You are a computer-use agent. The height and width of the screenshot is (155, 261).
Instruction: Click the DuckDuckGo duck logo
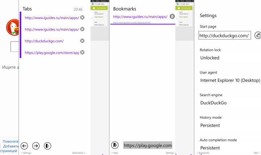click(x=12, y=27)
